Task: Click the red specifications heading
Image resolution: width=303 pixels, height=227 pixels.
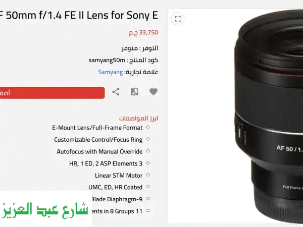Action: point(138,118)
